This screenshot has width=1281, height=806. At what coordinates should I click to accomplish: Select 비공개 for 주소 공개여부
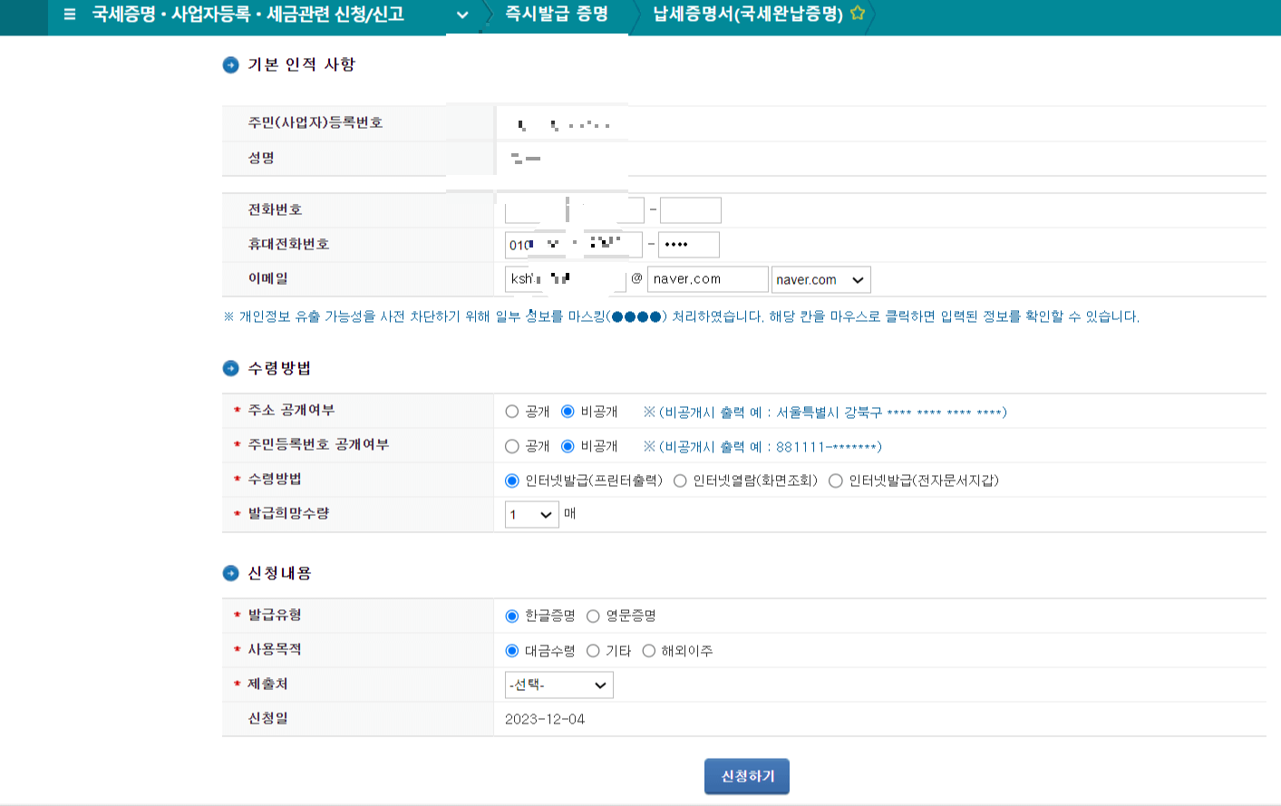568,412
